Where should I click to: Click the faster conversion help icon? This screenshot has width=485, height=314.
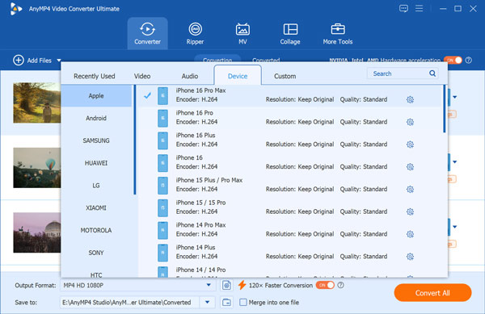click(x=340, y=285)
